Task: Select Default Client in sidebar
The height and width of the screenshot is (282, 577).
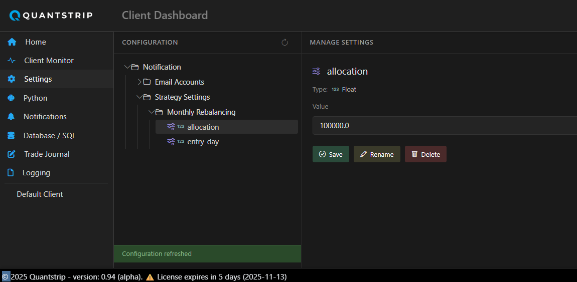Action: 40,194
